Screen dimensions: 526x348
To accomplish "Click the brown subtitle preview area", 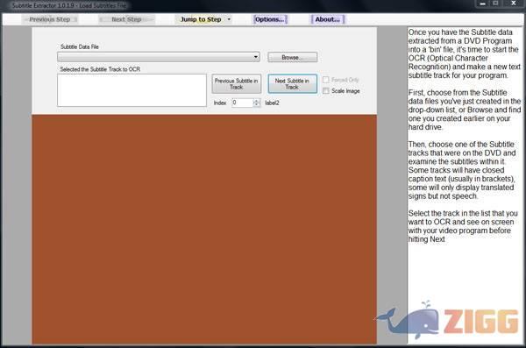I will (204, 229).
